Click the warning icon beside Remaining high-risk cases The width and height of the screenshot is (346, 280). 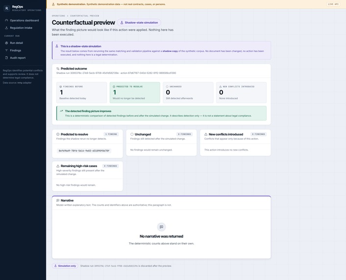[x=58, y=166]
